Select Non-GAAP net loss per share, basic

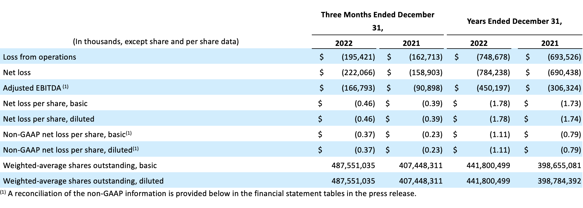pyautogui.click(x=67, y=134)
